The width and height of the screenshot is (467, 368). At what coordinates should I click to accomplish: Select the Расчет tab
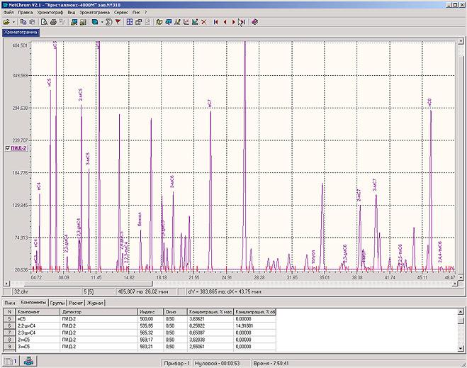pos(76,303)
